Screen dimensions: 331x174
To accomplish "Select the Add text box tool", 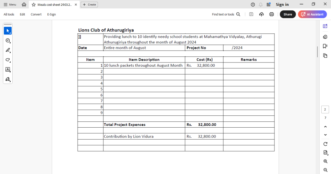I will tap(8, 69).
